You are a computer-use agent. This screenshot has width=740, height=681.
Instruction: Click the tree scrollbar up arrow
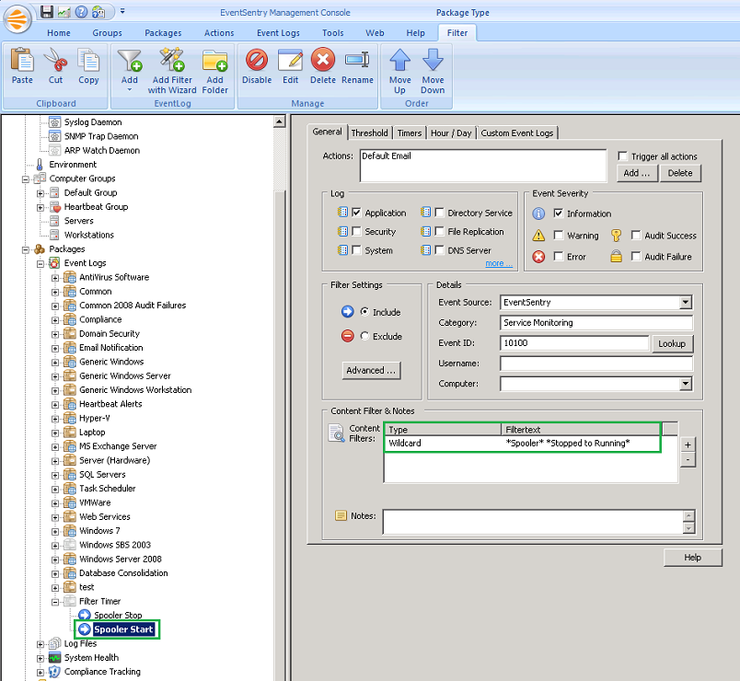(280, 121)
